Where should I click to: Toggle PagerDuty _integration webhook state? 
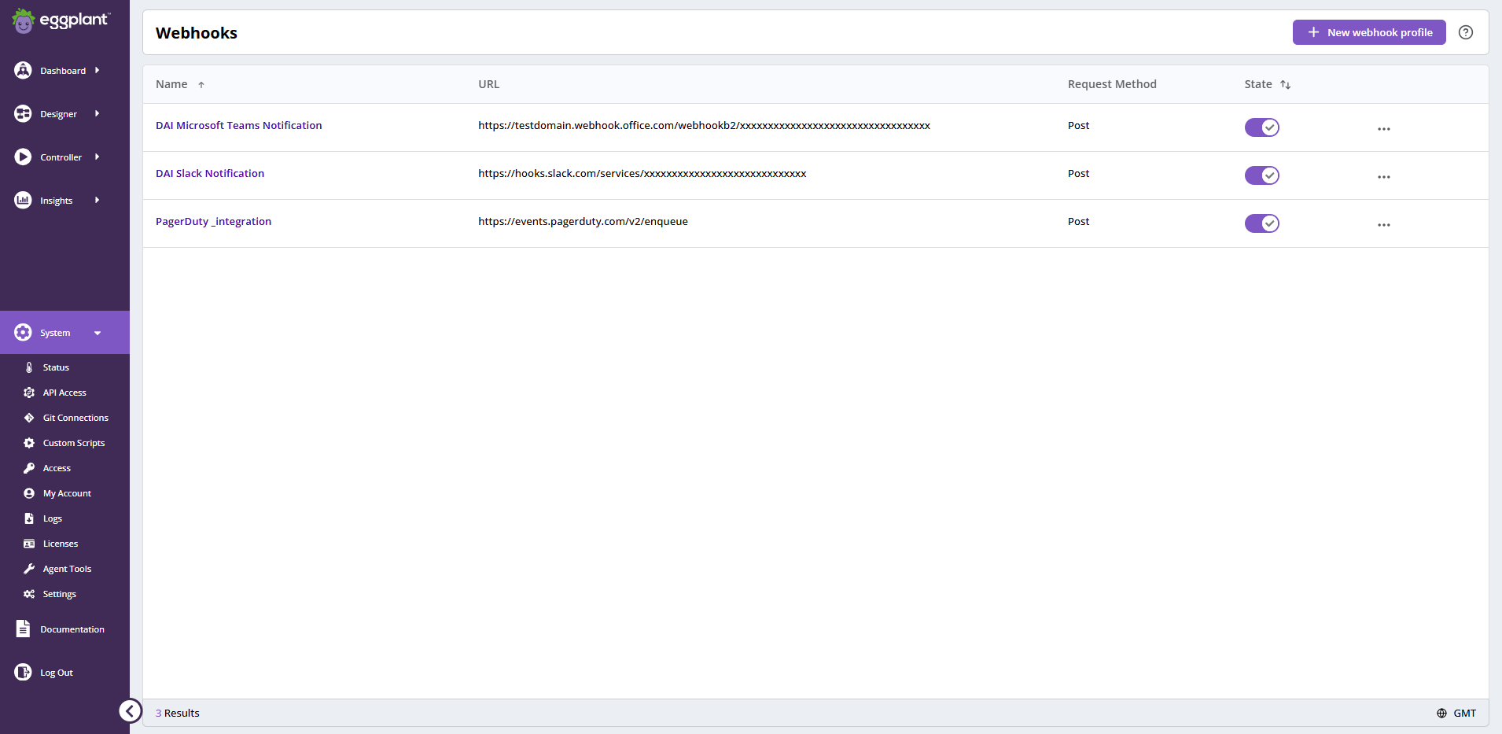(1262, 223)
